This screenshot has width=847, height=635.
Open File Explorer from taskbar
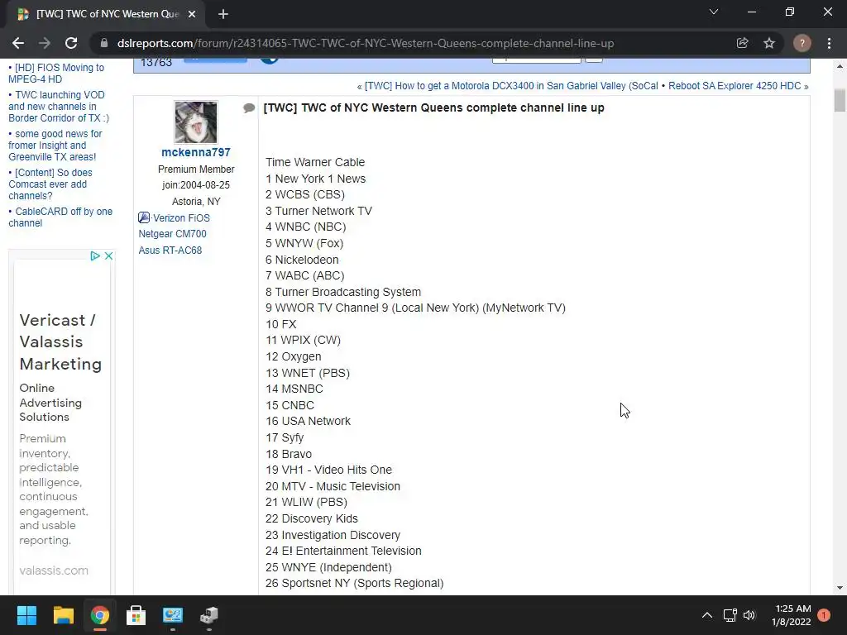[63, 615]
